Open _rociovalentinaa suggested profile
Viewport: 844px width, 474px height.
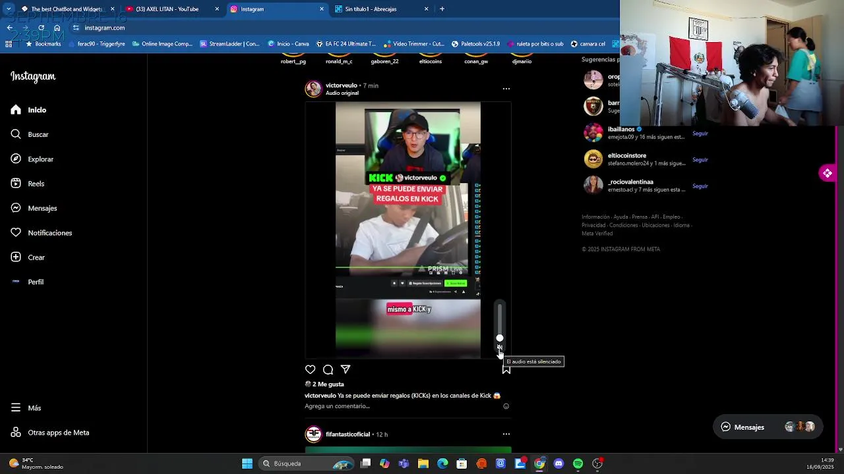630,182
